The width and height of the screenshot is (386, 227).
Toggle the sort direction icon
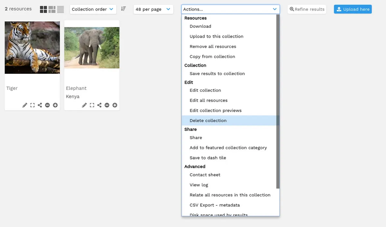[123, 9]
